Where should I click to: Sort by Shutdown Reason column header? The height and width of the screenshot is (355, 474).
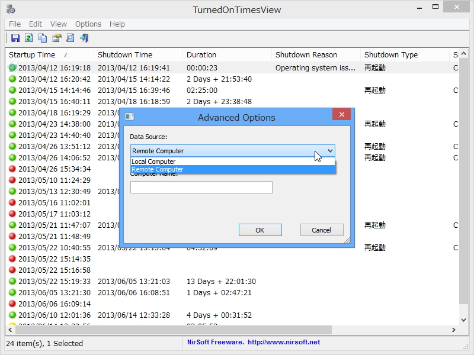coord(316,54)
